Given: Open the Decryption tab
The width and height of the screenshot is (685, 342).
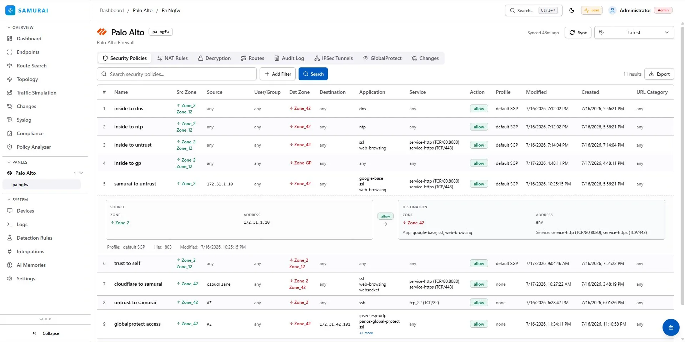Looking at the screenshot, I should (x=214, y=58).
